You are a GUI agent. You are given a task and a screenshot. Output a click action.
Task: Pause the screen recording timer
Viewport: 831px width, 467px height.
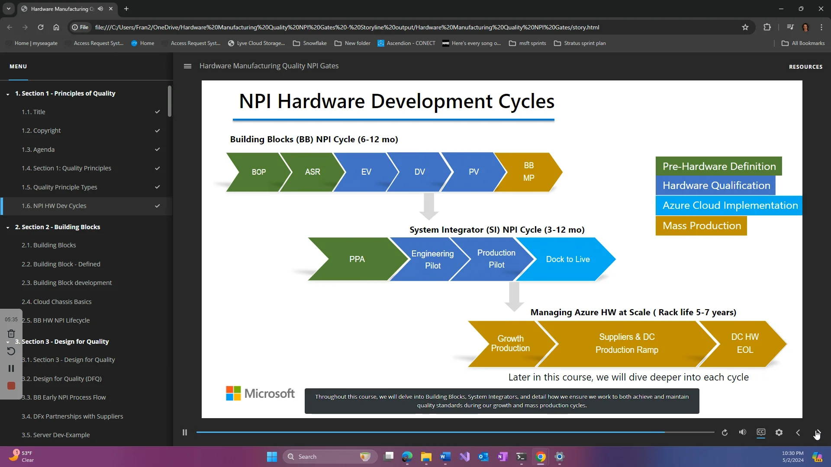click(x=11, y=368)
